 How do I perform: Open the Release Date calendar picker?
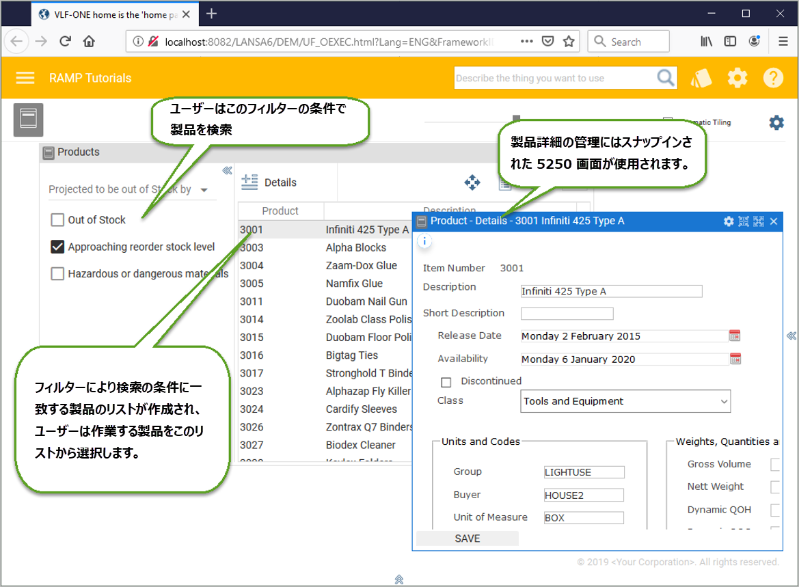pos(735,336)
